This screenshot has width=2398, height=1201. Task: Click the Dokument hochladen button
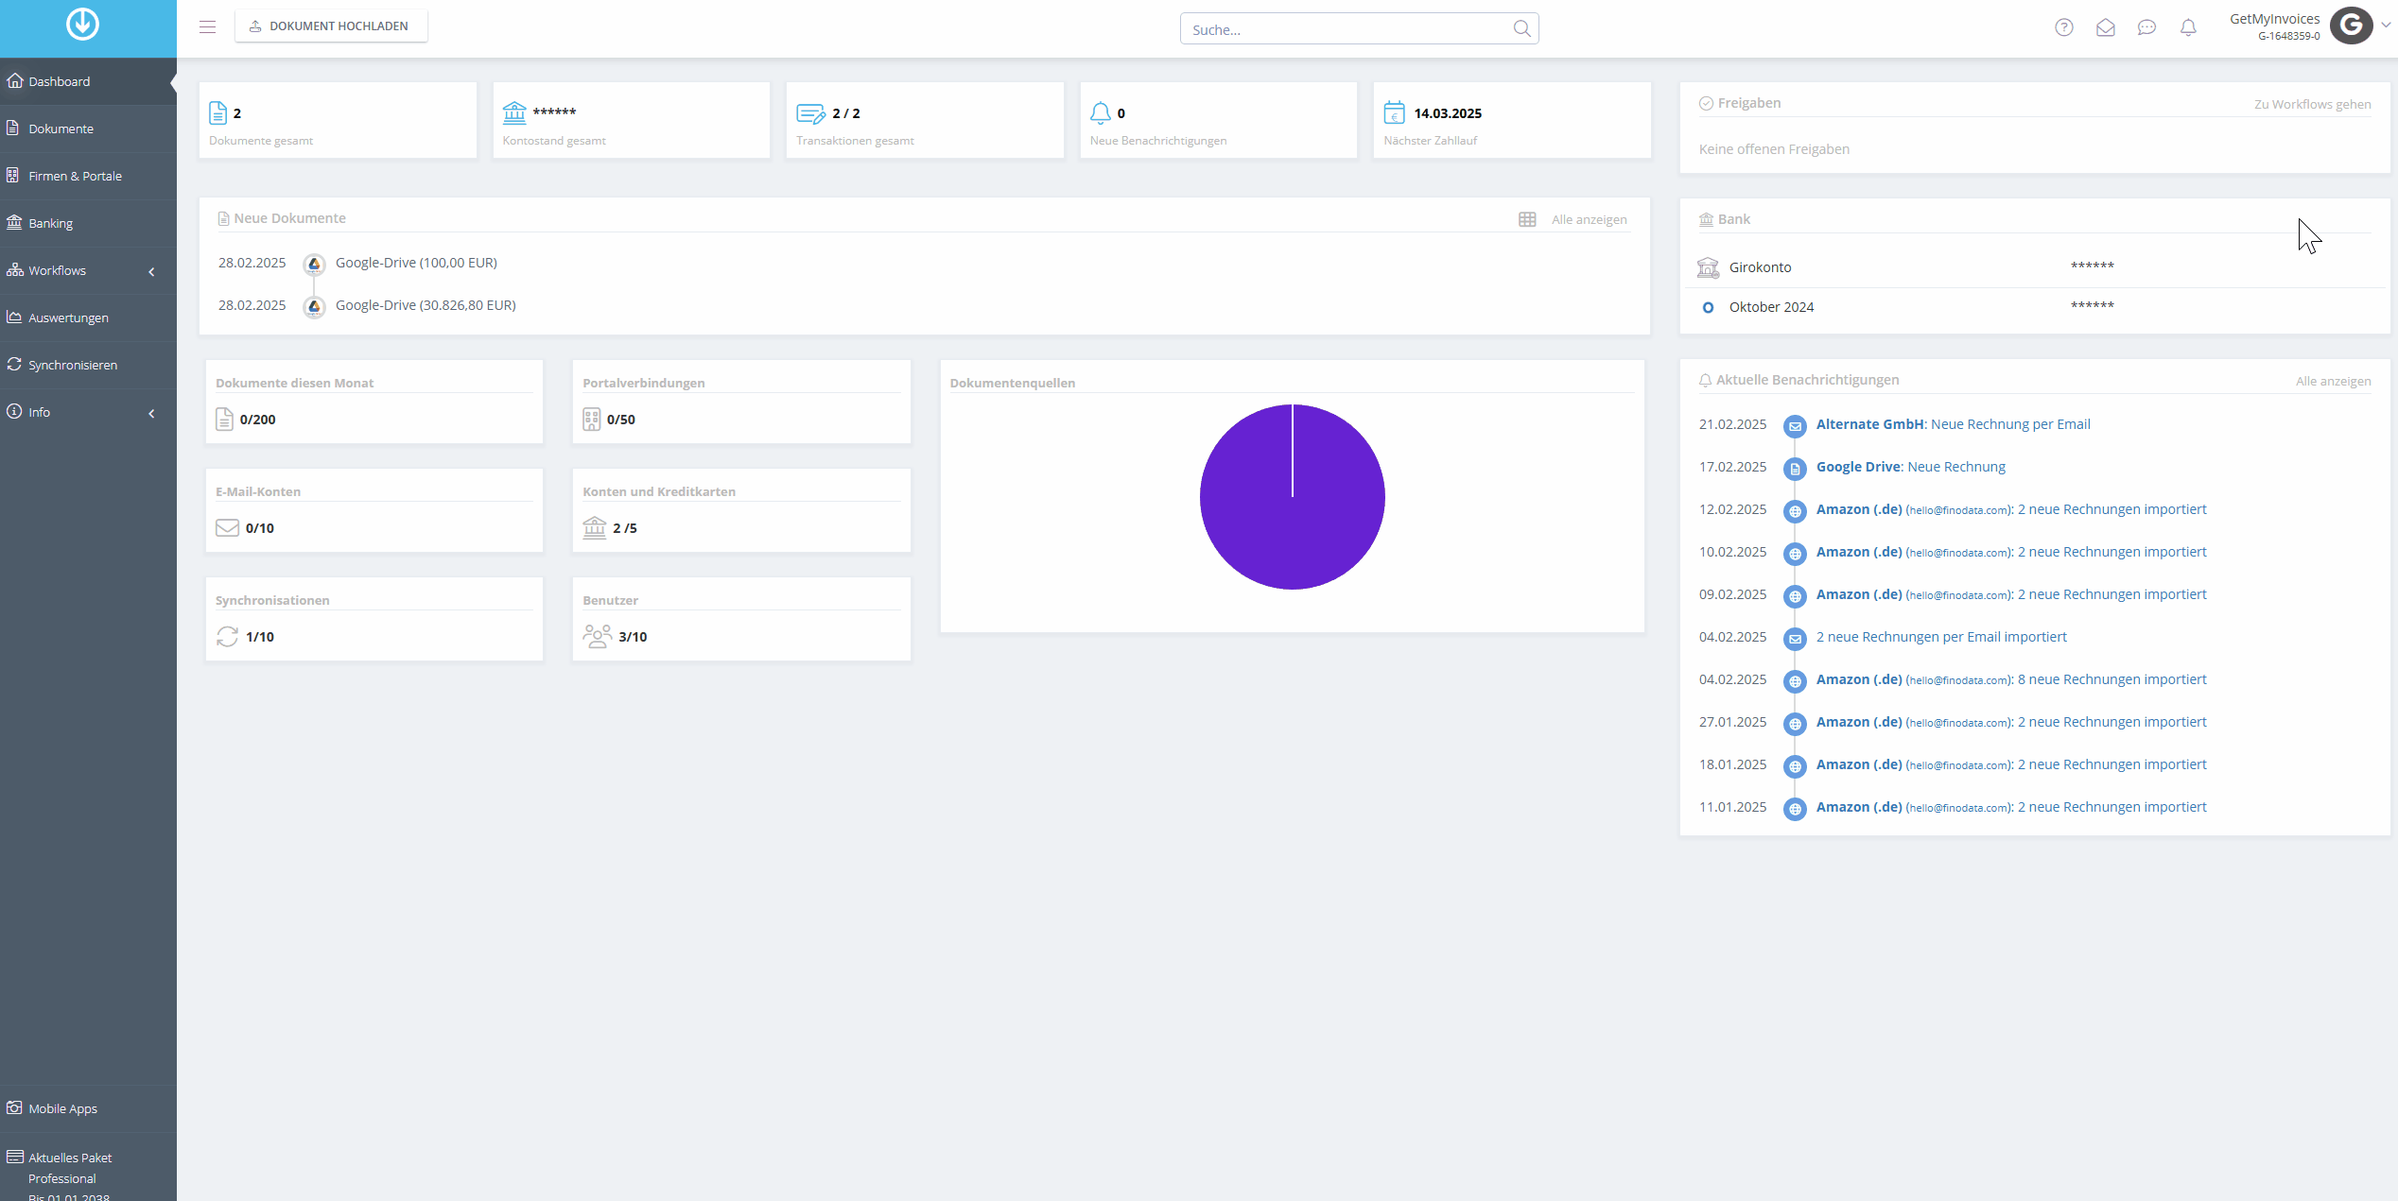click(x=331, y=26)
